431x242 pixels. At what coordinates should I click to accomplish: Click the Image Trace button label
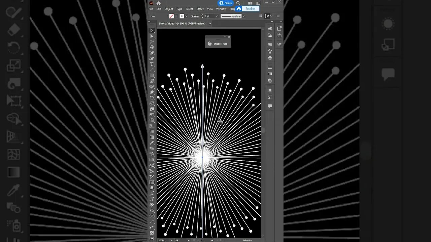pos(220,44)
